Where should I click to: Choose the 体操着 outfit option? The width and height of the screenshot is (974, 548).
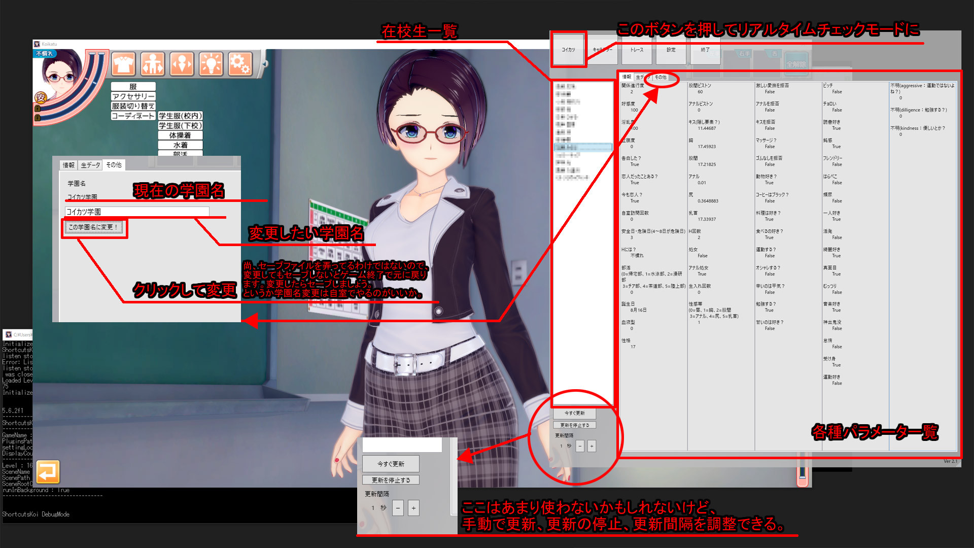point(180,135)
